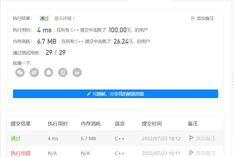Click the 26.24% memory percentile value

(x=124, y=41)
